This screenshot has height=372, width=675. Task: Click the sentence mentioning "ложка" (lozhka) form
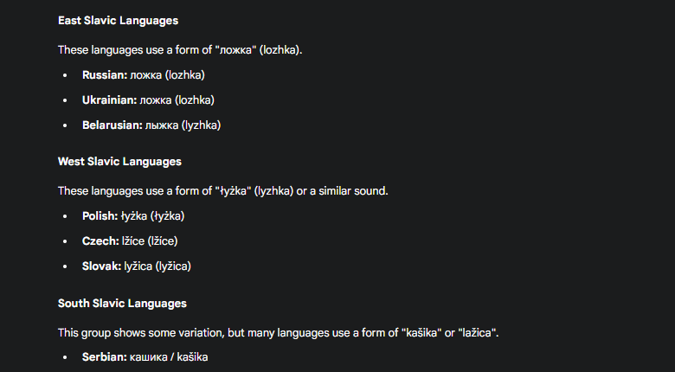point(180,50)
